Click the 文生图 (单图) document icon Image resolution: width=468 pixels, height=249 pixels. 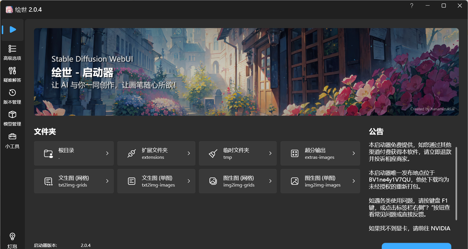coord(132,181)
